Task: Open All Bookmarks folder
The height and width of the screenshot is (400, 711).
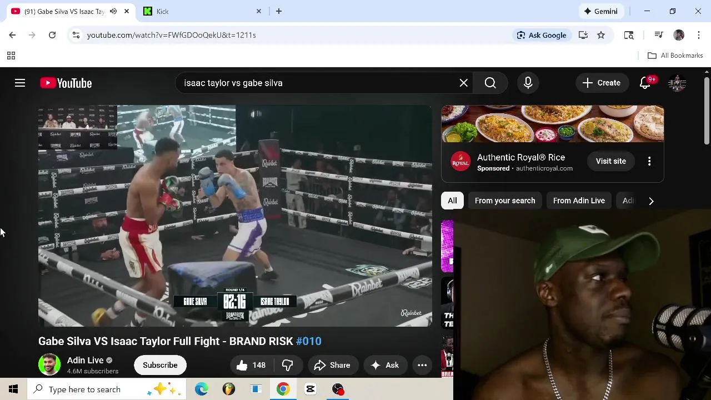Action: coord(675,56)
